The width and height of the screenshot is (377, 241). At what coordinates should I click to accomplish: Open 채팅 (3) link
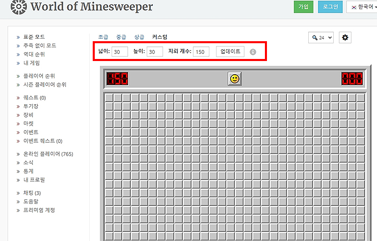tap(32, 193)
